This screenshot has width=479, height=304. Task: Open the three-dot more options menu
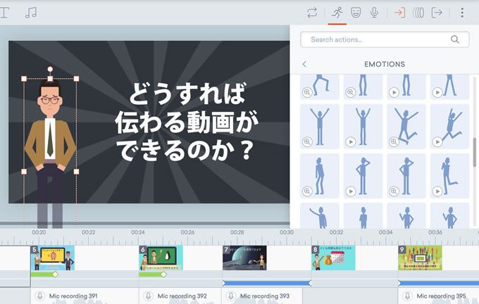coord(462,13)
